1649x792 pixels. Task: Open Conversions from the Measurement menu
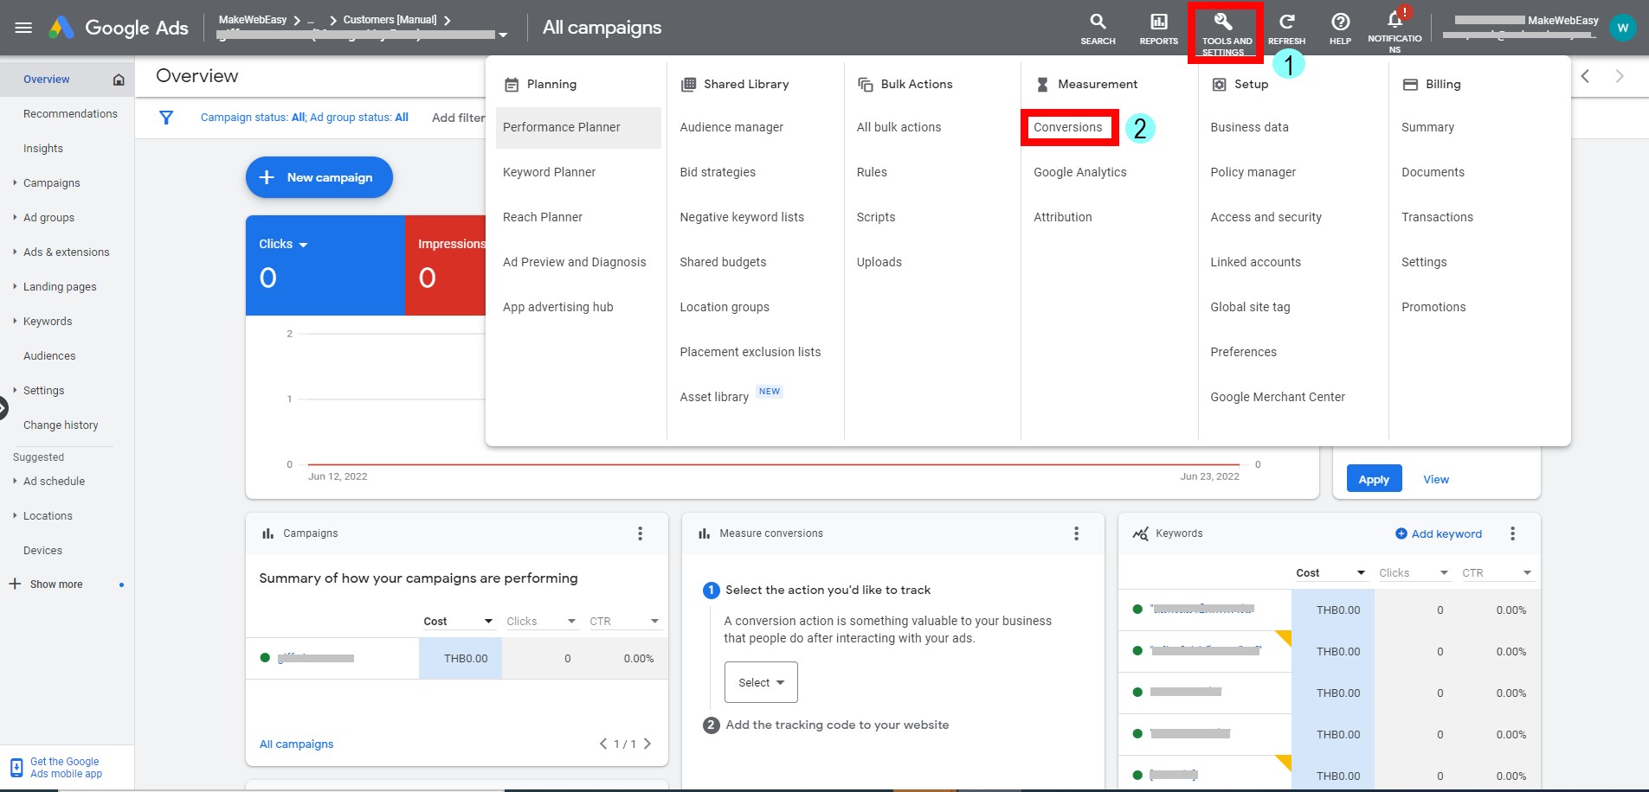1068,127
